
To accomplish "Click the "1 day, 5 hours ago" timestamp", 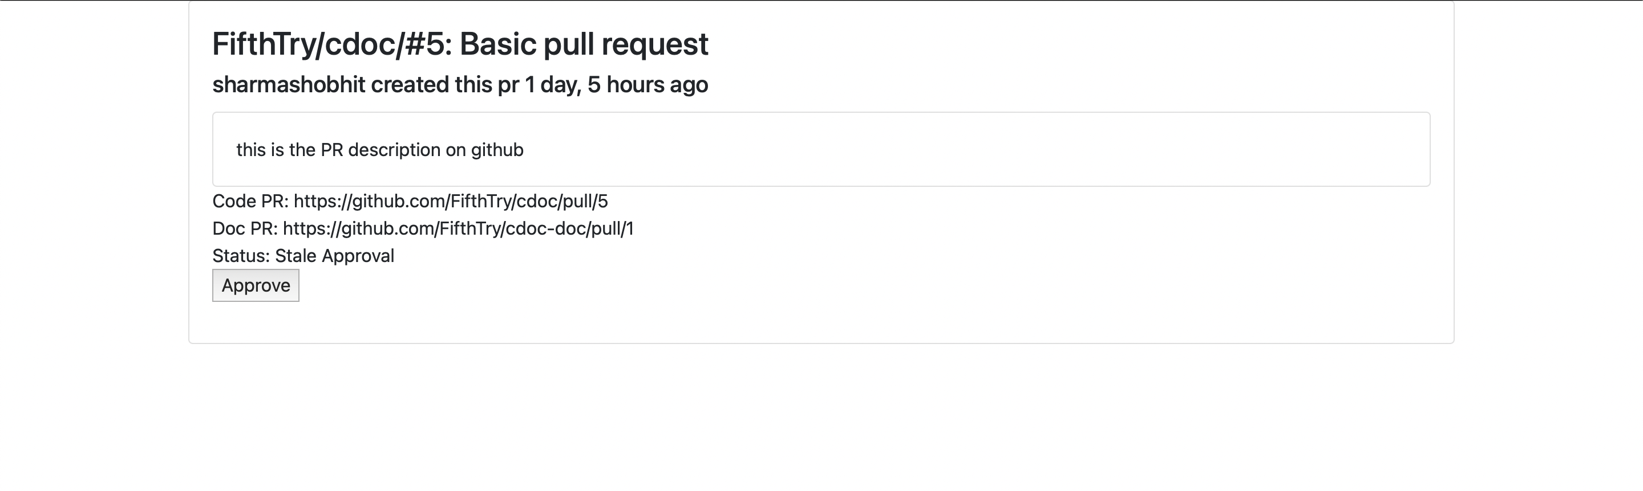I will click(616, 85).
